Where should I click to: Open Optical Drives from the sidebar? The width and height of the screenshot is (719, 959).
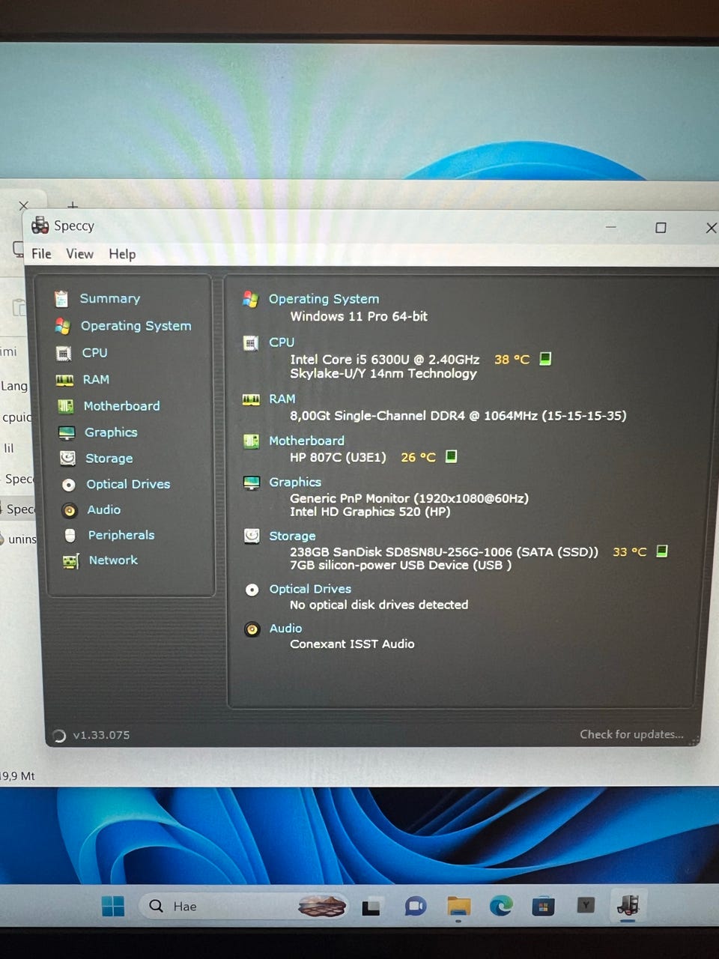[x=128, y=484]
